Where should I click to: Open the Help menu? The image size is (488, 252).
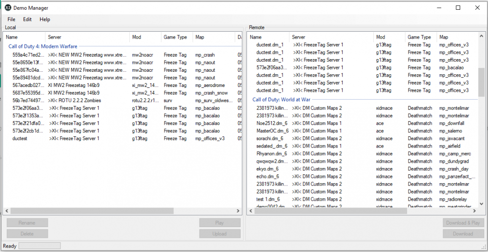(45, 20)
